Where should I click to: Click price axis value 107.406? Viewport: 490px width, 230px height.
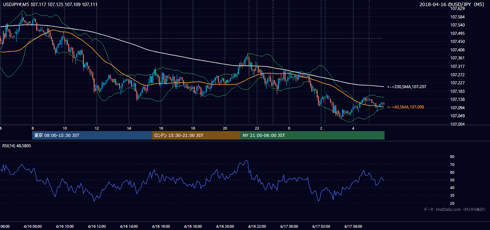pos(457,50)
